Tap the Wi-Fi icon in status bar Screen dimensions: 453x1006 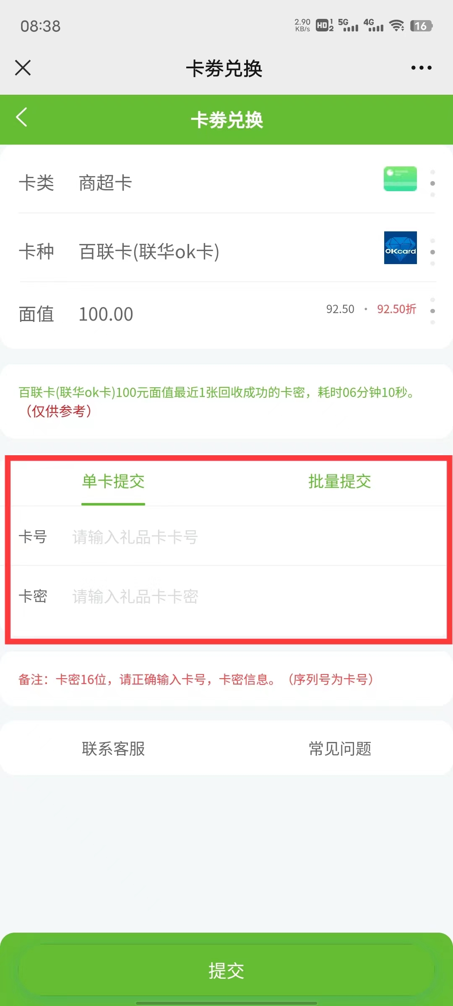tap(396, 26)
